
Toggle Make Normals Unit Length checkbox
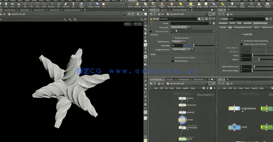[x=173, y=57]
